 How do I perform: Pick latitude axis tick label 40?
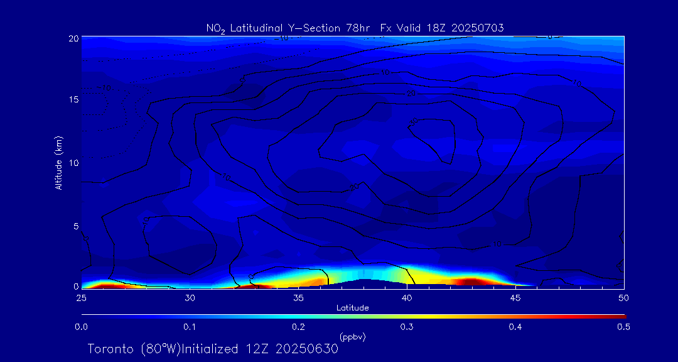point(407,298)
